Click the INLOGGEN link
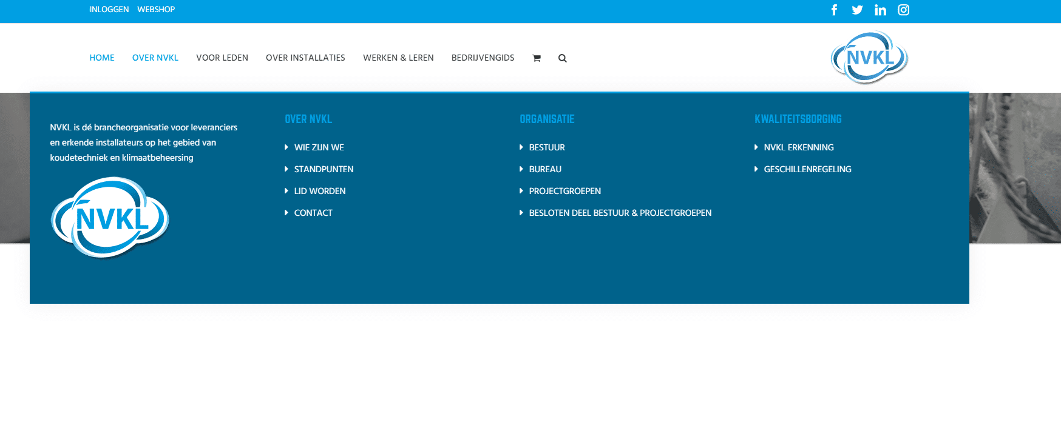The image size is (1061, 442). click(109, 10)
